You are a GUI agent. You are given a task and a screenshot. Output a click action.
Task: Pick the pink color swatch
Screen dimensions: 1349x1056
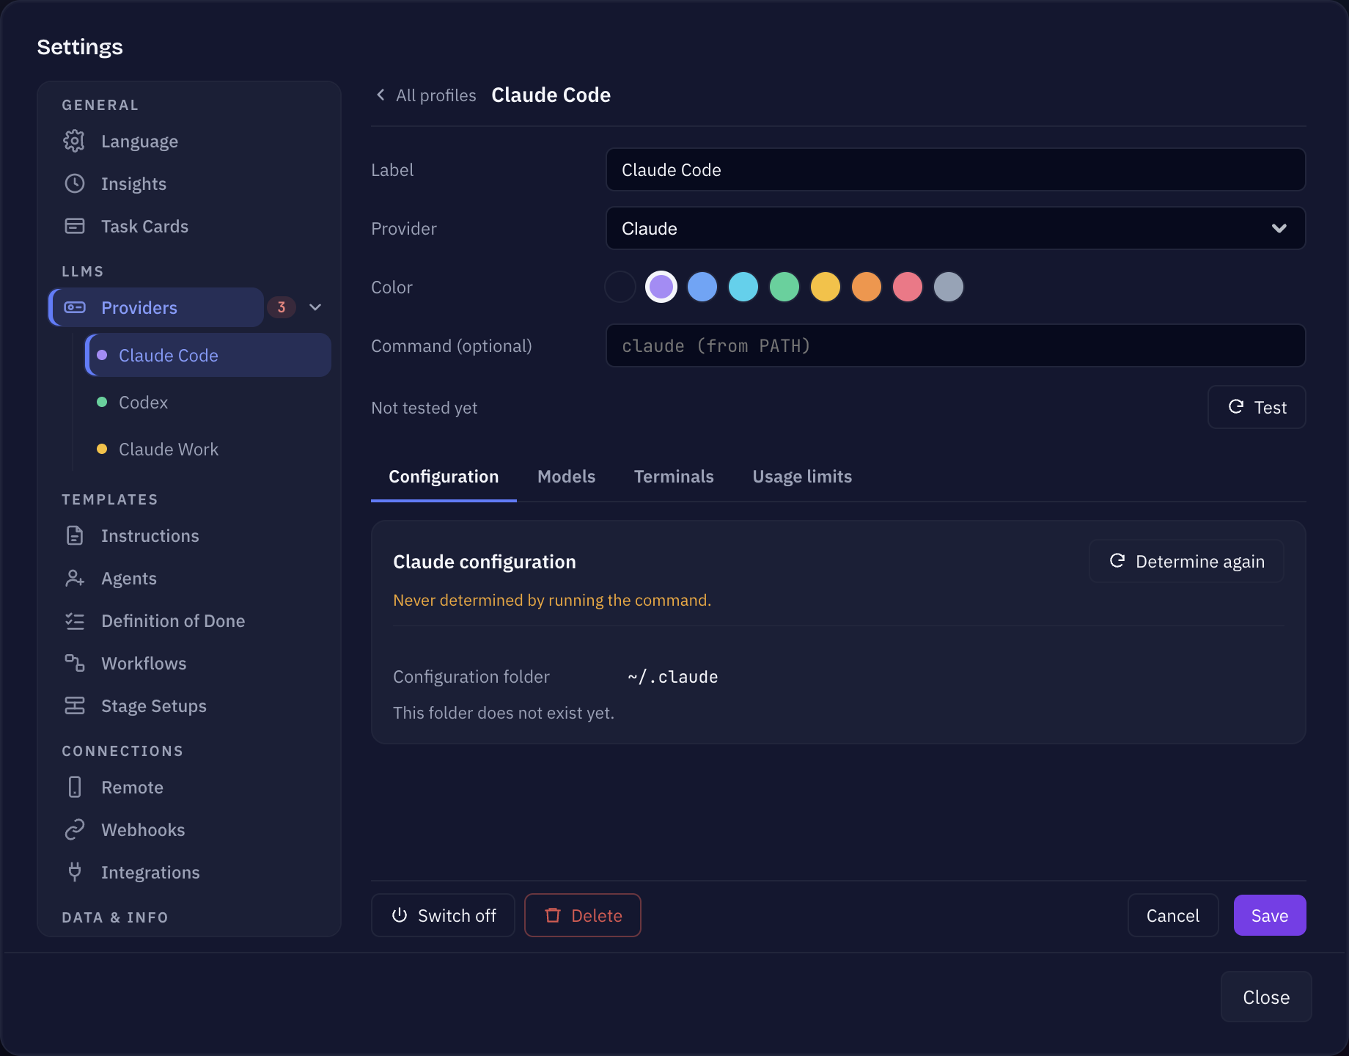[x=908, y=287]
